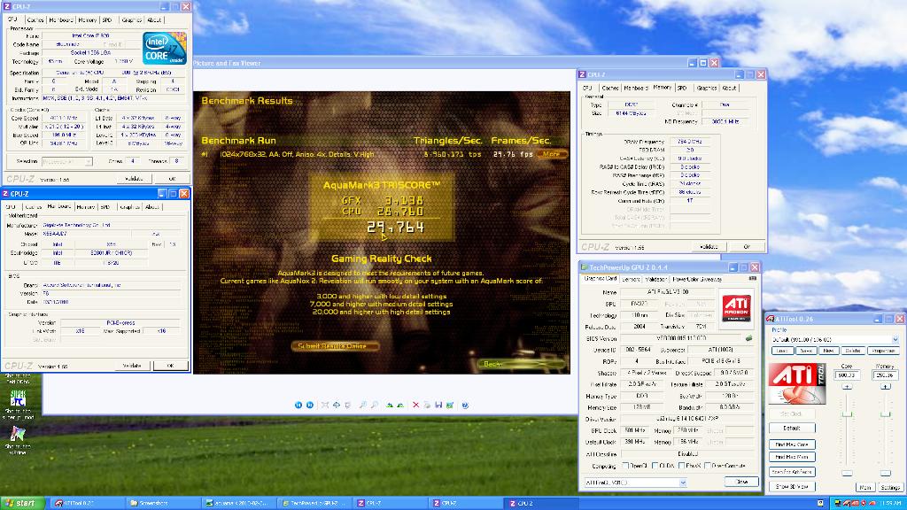Click the floppy disk save icon
The width and height of the screenshot is (907, 510).
point(438,406)
